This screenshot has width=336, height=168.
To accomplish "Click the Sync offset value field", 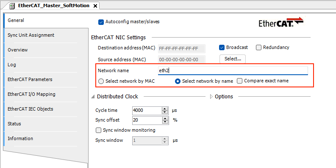I will click(x=147, y=120).
